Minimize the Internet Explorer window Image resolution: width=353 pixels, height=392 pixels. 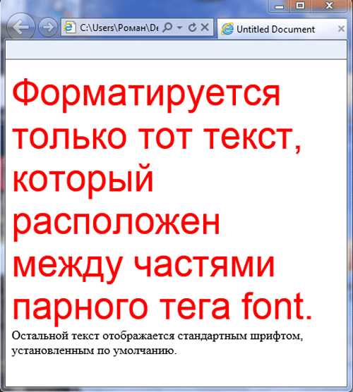tap(279, 6)
